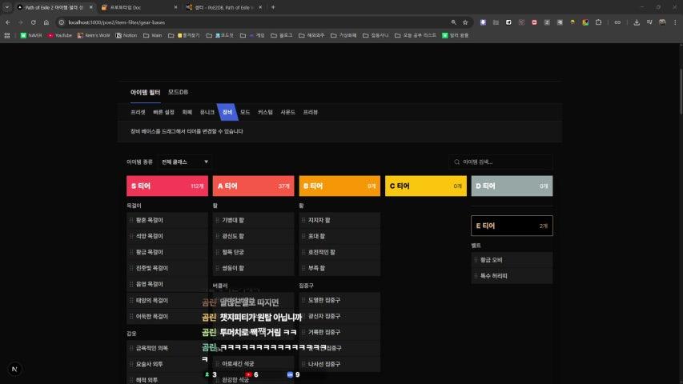
Task: Click the B 티어 orange header
Action: pyautogui.click(x=339, y=186)
